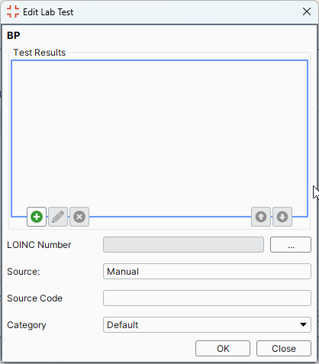The image size is (319, 364).
Task: Browse LOINC codes with the ellipsis button
Action: tap(291, 245)
